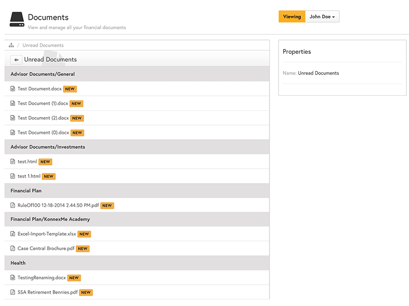Click the NEW badge on test 1.html
The height and width of the screenshot is (306, 409).
pos(49,176)
